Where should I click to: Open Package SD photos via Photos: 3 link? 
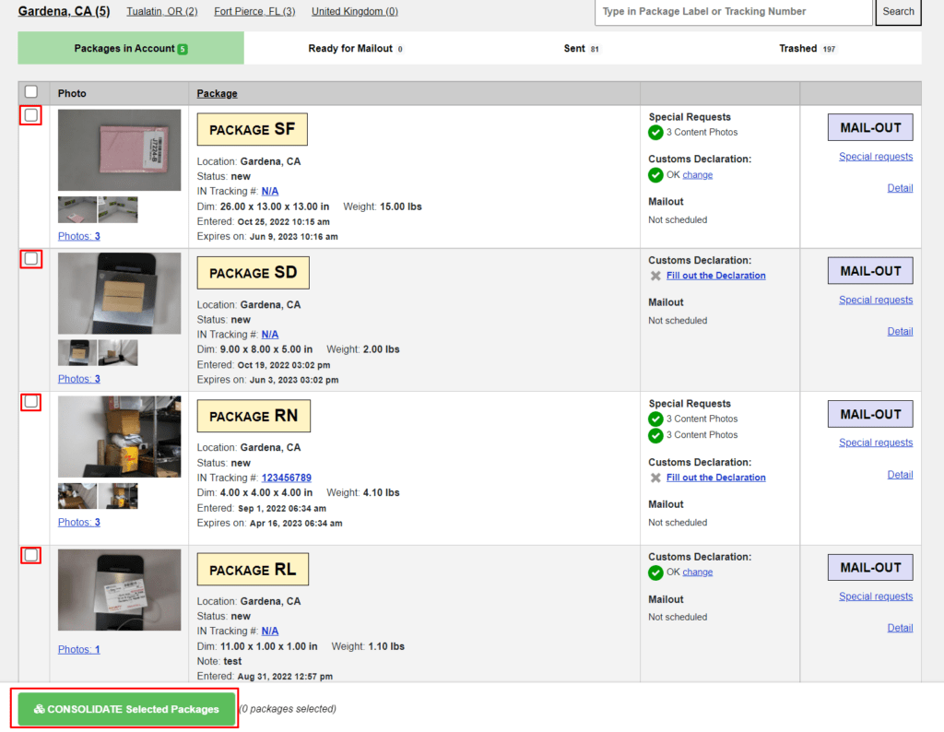tap(78, 378)
